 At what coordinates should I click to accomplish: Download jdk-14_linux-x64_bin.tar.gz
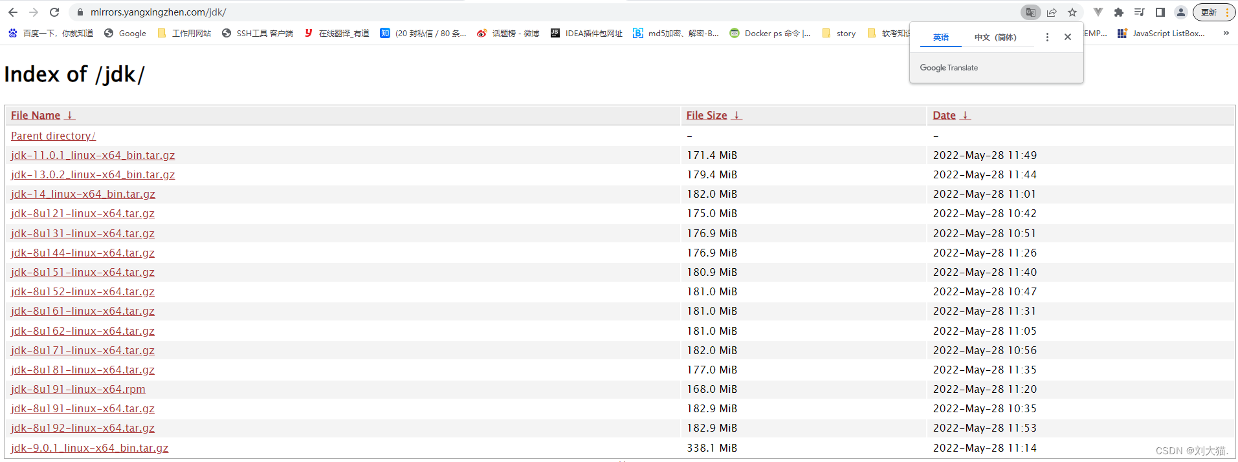click(83, 194)
